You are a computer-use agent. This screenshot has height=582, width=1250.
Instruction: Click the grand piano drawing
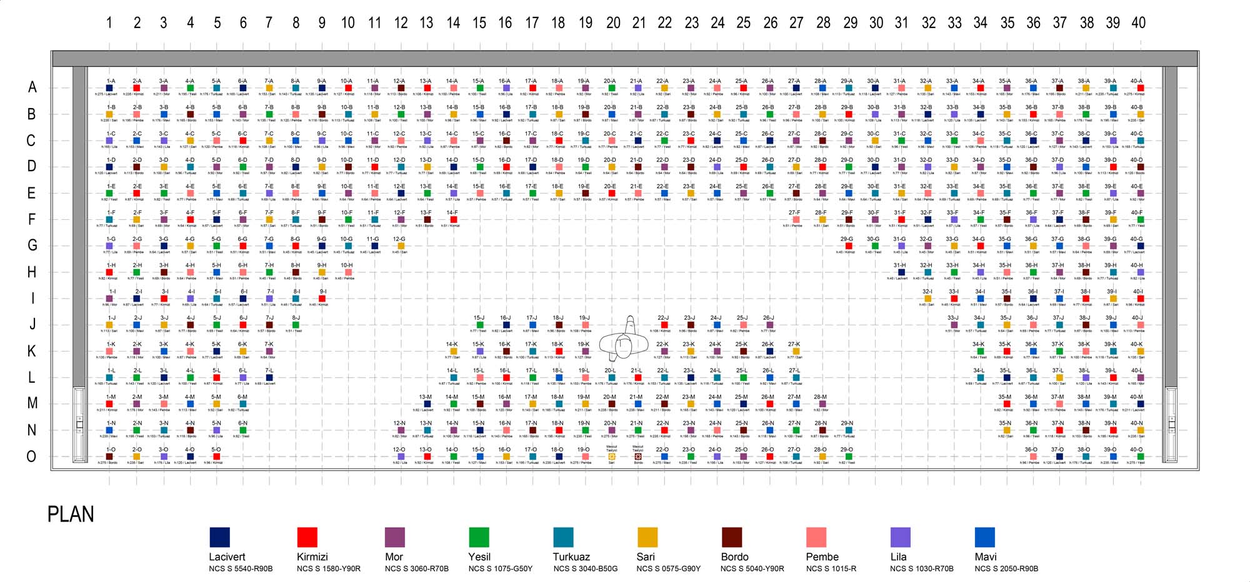click(624, 339)
